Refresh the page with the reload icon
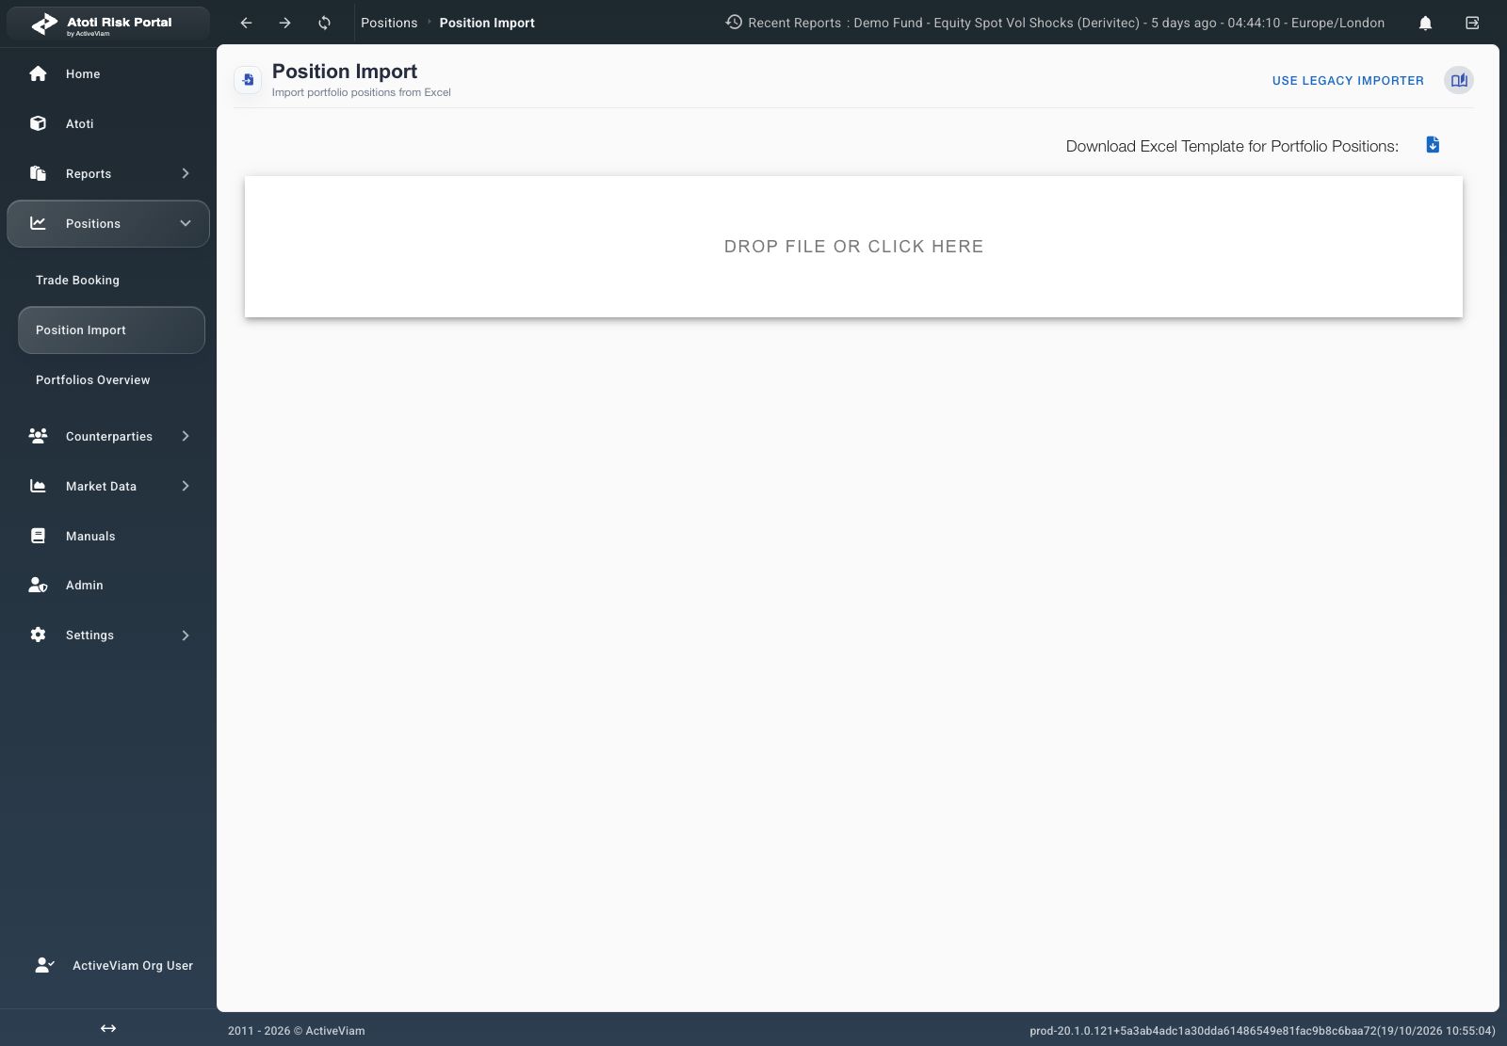 point(324,23)
